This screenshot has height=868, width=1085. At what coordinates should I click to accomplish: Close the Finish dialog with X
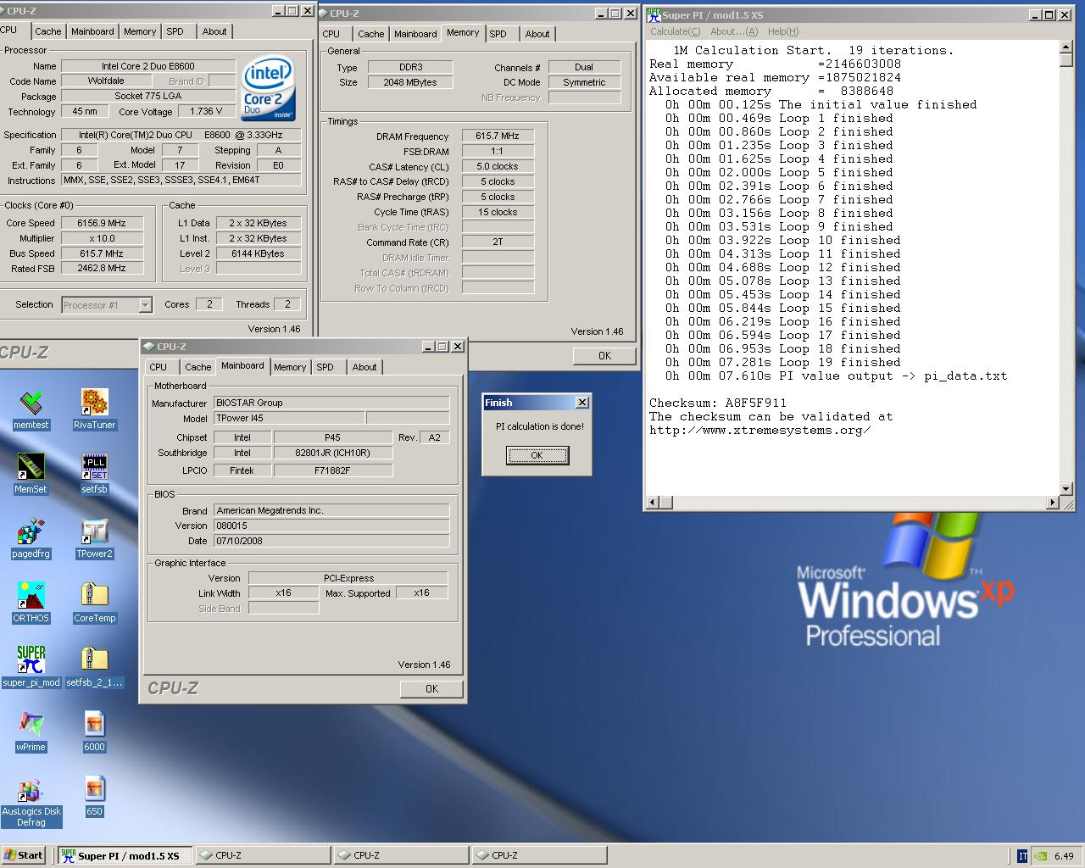(581, 403)
